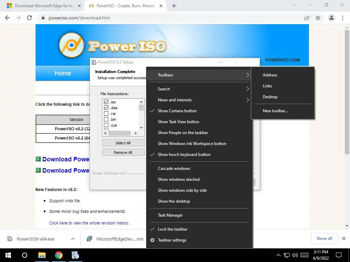350x262 pixels.
Task: Click the page vertical scrollbar thumb
Action: [x=347, y=91]
